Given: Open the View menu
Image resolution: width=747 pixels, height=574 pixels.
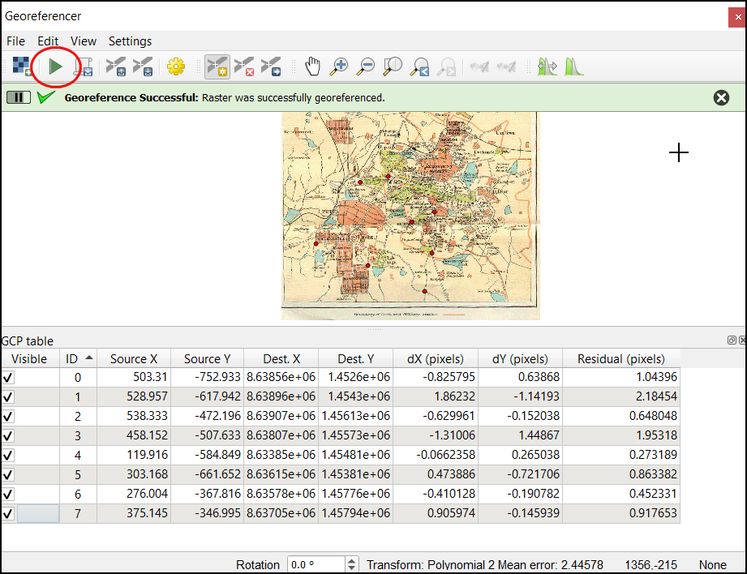Looking at the screenshot, I should click(84, 41).
